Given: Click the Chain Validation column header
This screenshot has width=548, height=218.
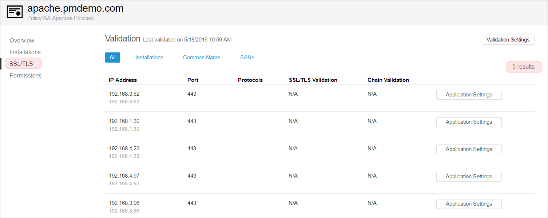Looking at the screenshot, I should coord(388,80).
